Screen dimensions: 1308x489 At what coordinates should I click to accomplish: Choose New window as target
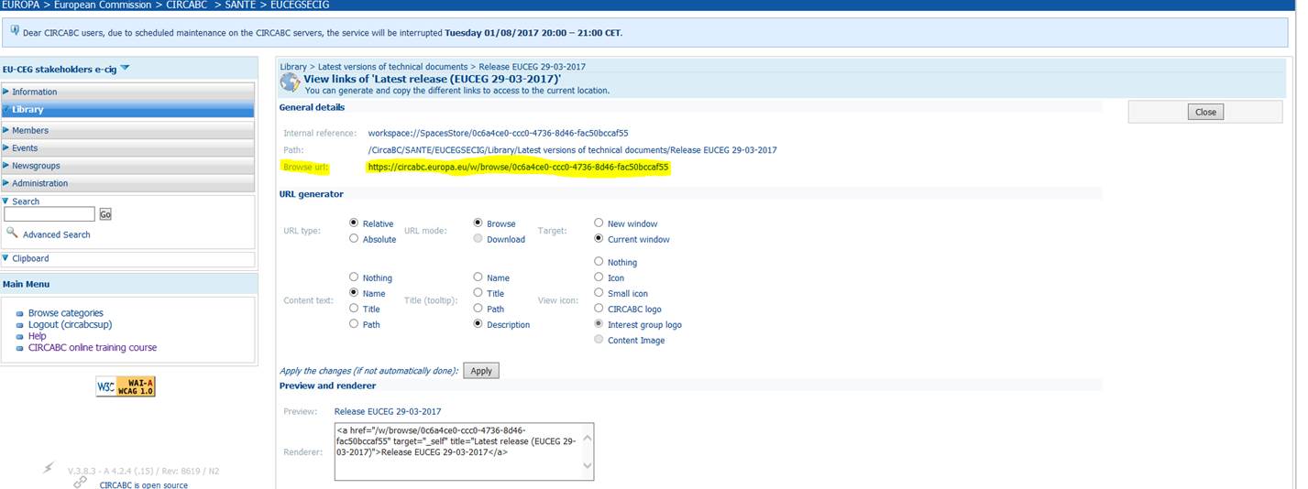point(599,223)
